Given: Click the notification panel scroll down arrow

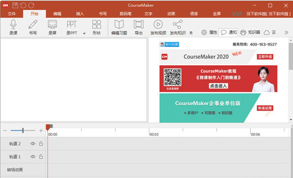Looking at the screenshot, I should tap(291, 120).
